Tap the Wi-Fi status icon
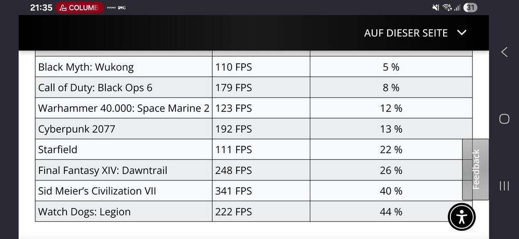The image size is (519, 239). click(446, 8)
